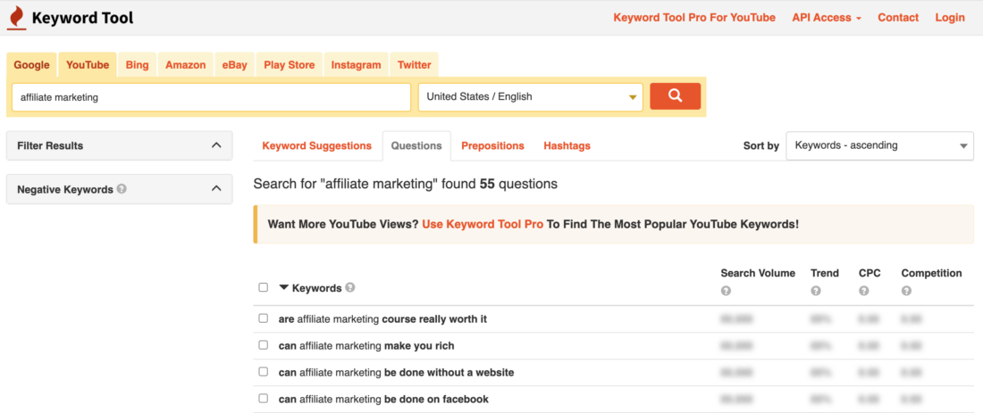Viewport: 983px width, 413px height.
Task: Collapse the Negative Keywords panel
Action: click(216, 188)
